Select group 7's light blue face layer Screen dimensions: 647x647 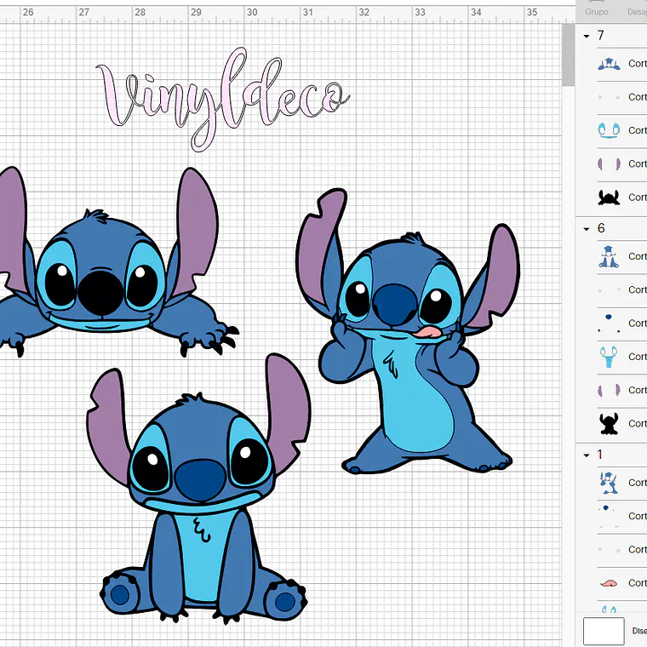(621, 131)
